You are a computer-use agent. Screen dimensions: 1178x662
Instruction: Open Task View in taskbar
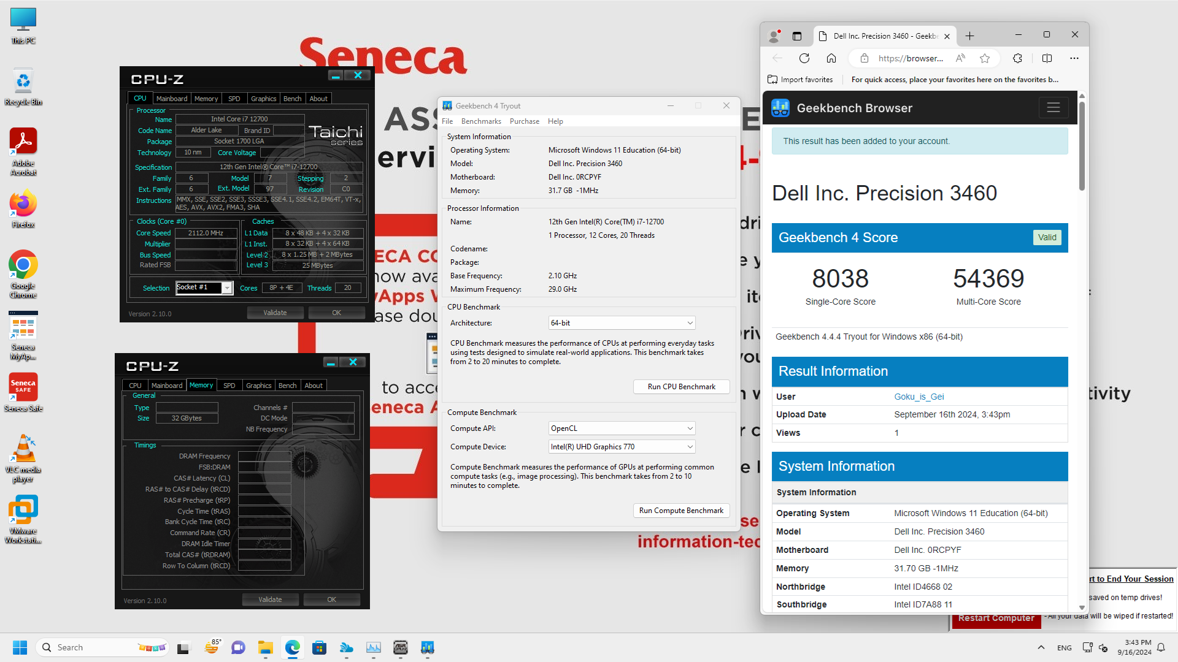[183, 647]
